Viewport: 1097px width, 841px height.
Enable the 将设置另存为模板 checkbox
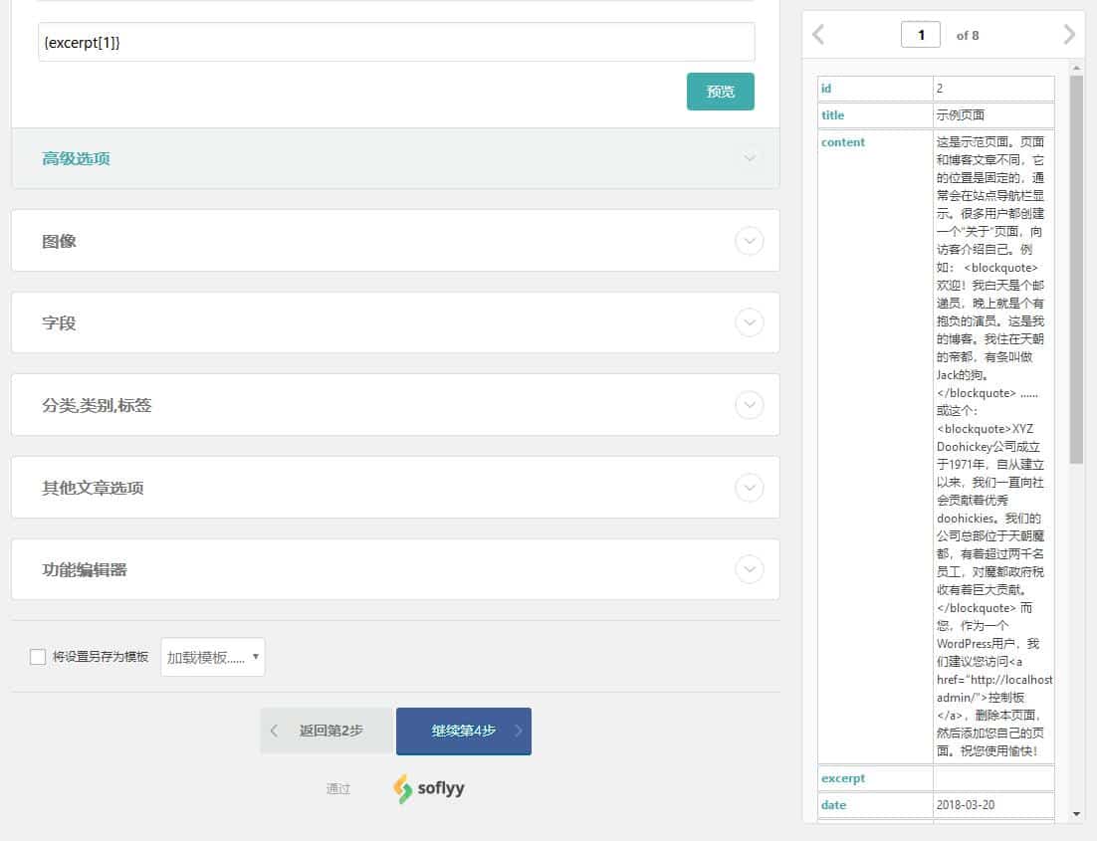pyautogui.click(x=38, y=655)
